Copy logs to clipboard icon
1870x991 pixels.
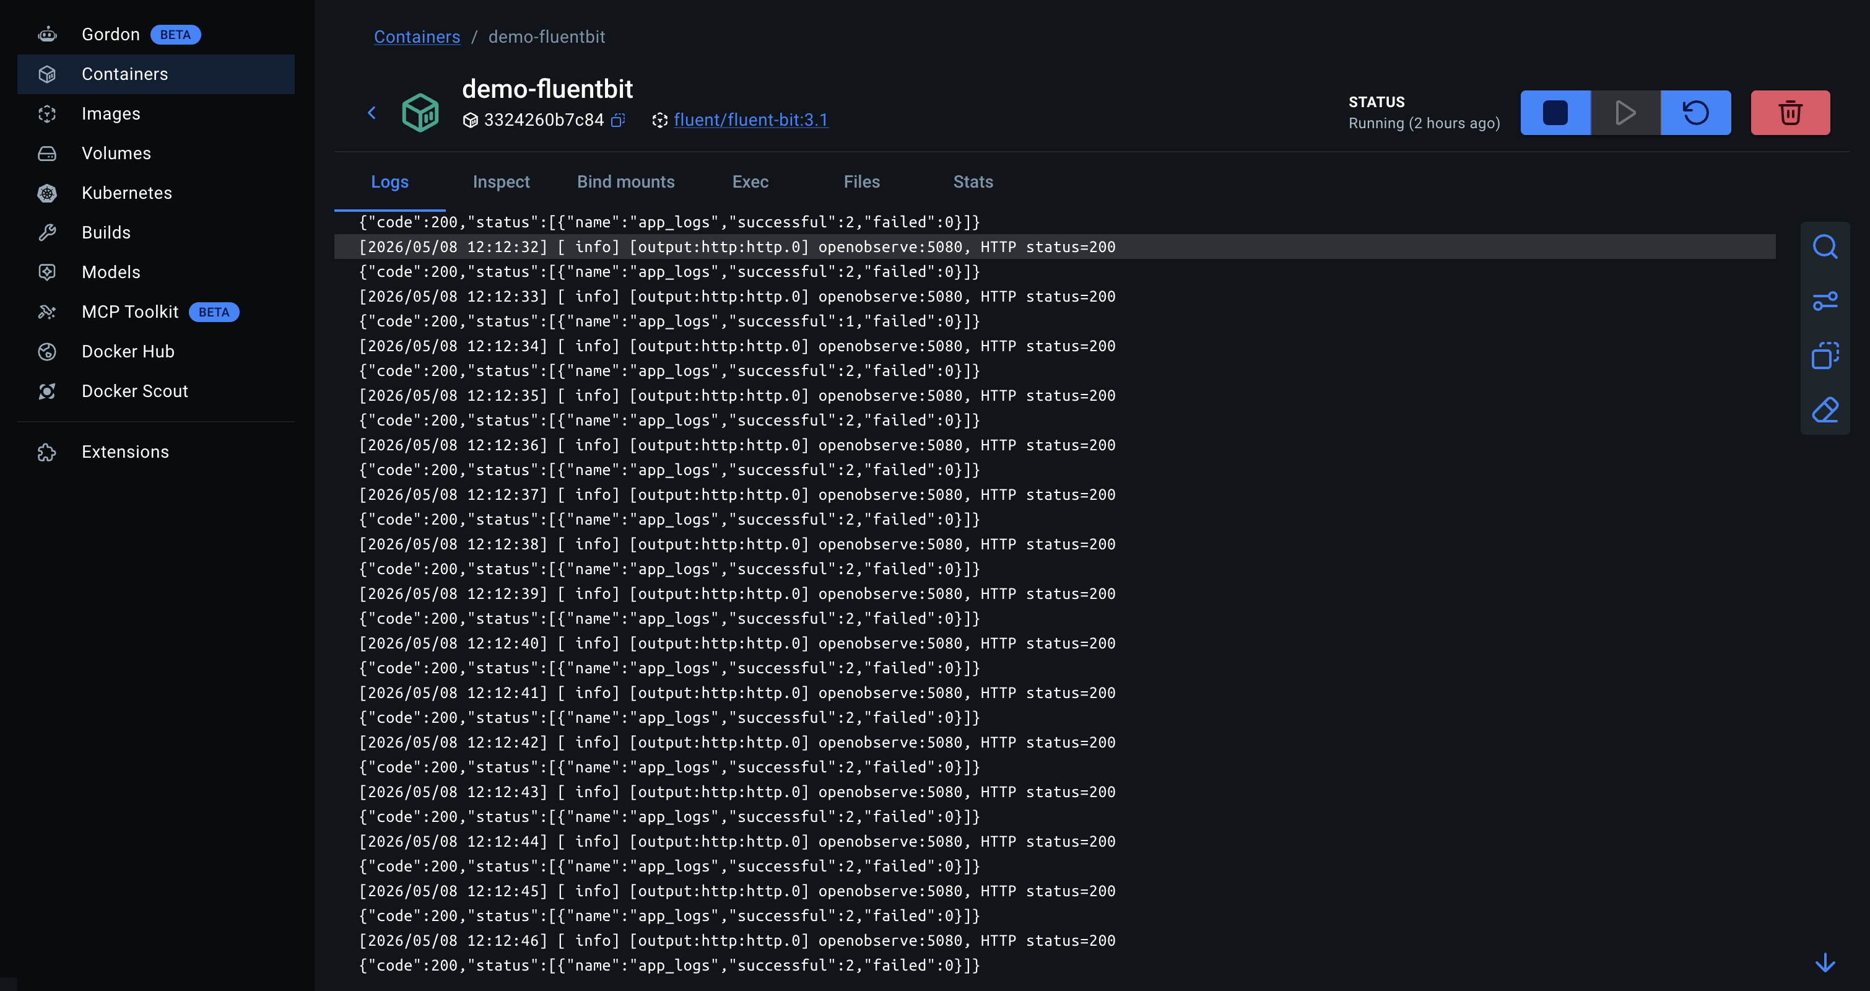point(1824,356)
